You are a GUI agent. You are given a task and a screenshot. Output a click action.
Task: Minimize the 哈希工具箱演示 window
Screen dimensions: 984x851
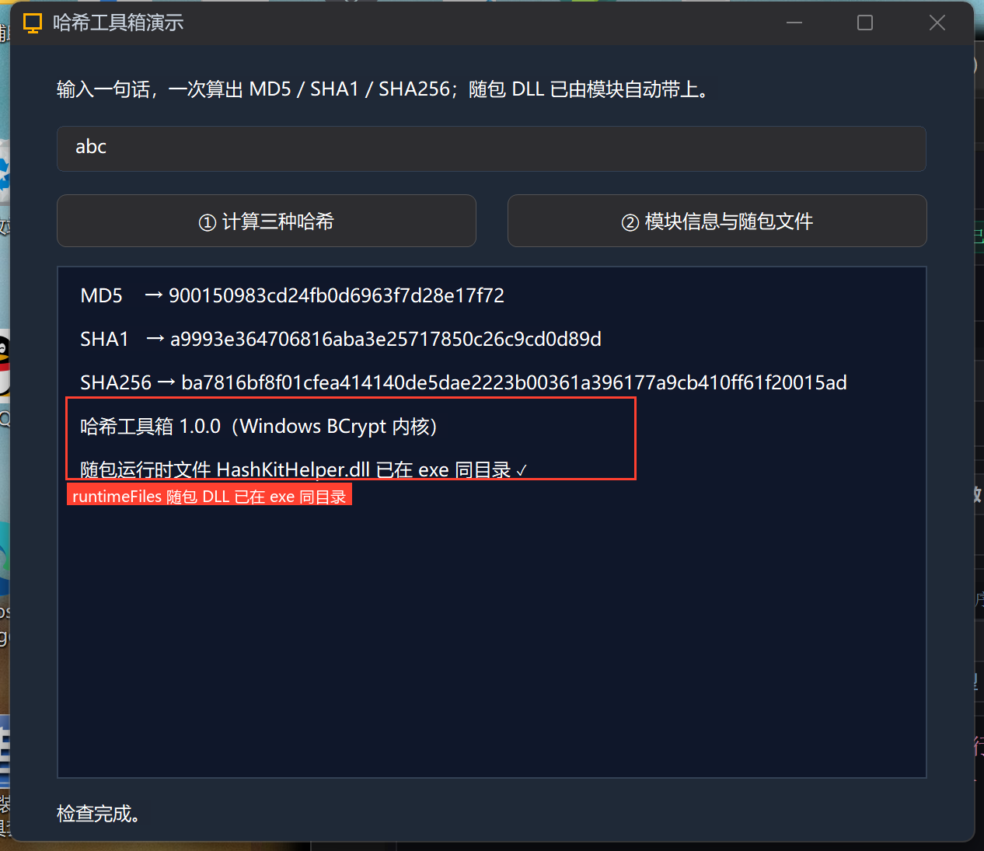click(x=794, y=23)
